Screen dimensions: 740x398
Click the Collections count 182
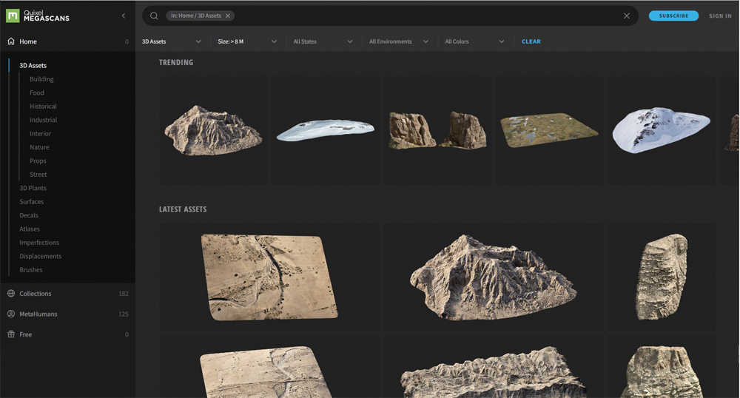124,294
